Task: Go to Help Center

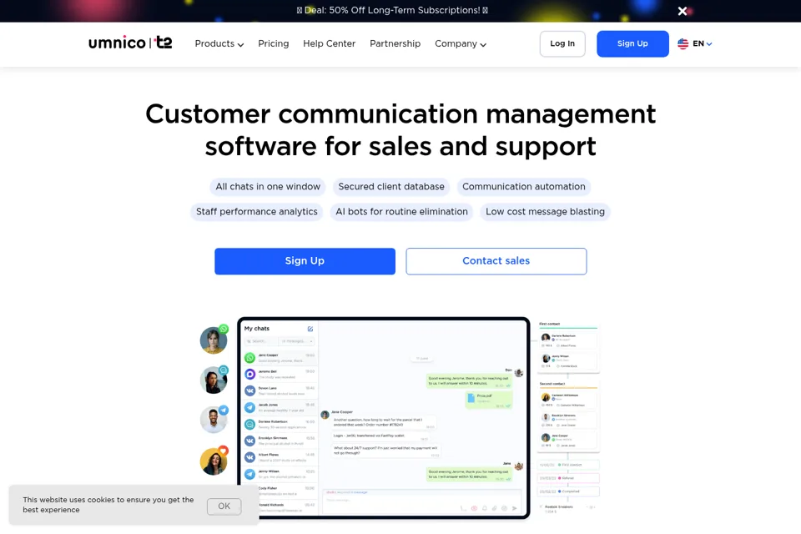Action: (329, 44)
